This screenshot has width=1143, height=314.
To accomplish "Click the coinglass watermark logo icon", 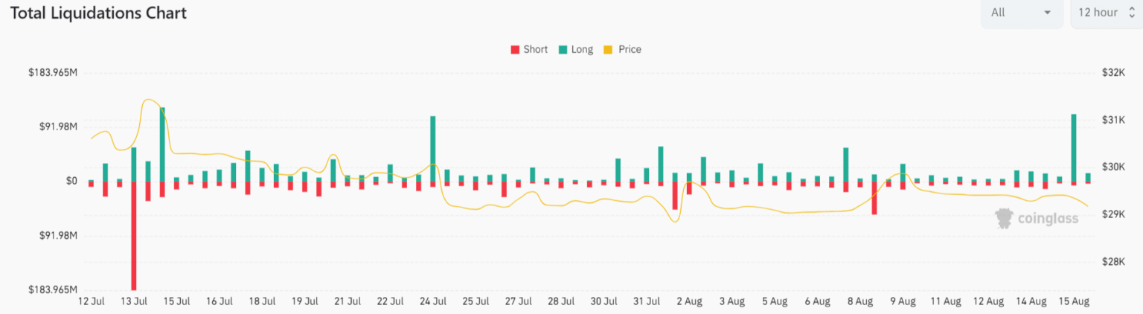I will tap(1006, 218).
